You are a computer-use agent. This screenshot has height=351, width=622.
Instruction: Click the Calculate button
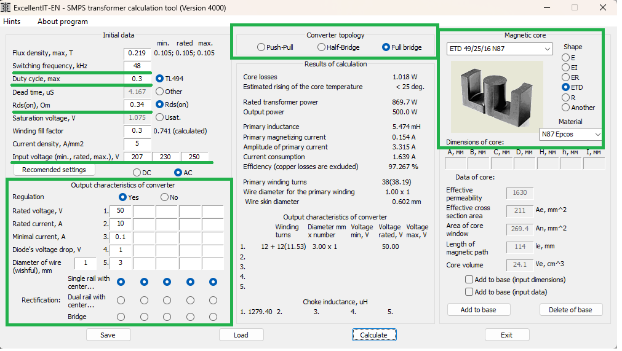[x=373, y=335]
